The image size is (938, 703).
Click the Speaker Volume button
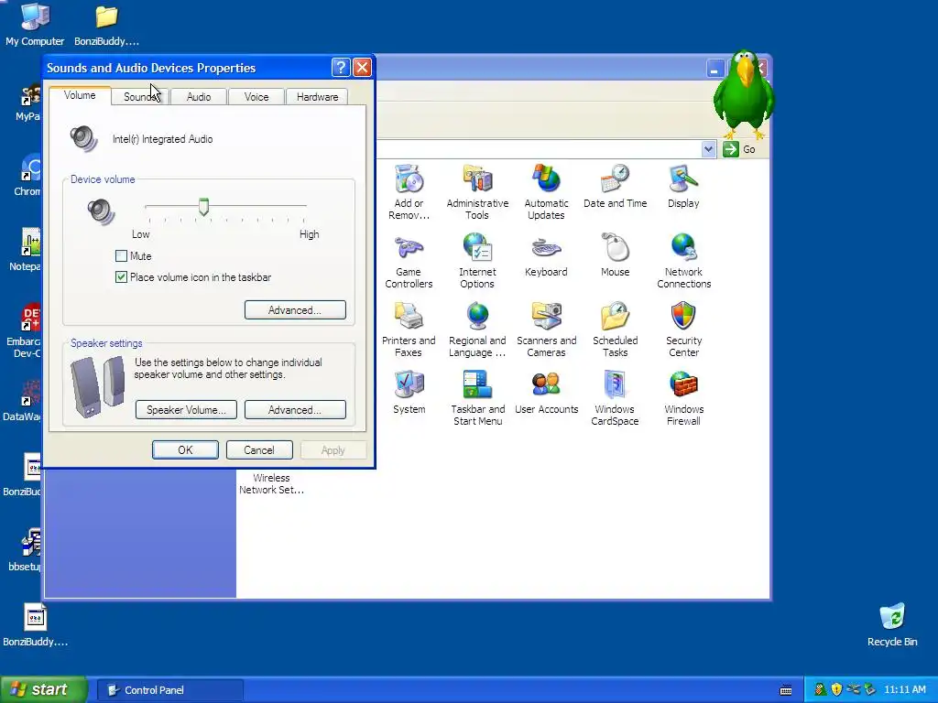[x=186, y=410]
